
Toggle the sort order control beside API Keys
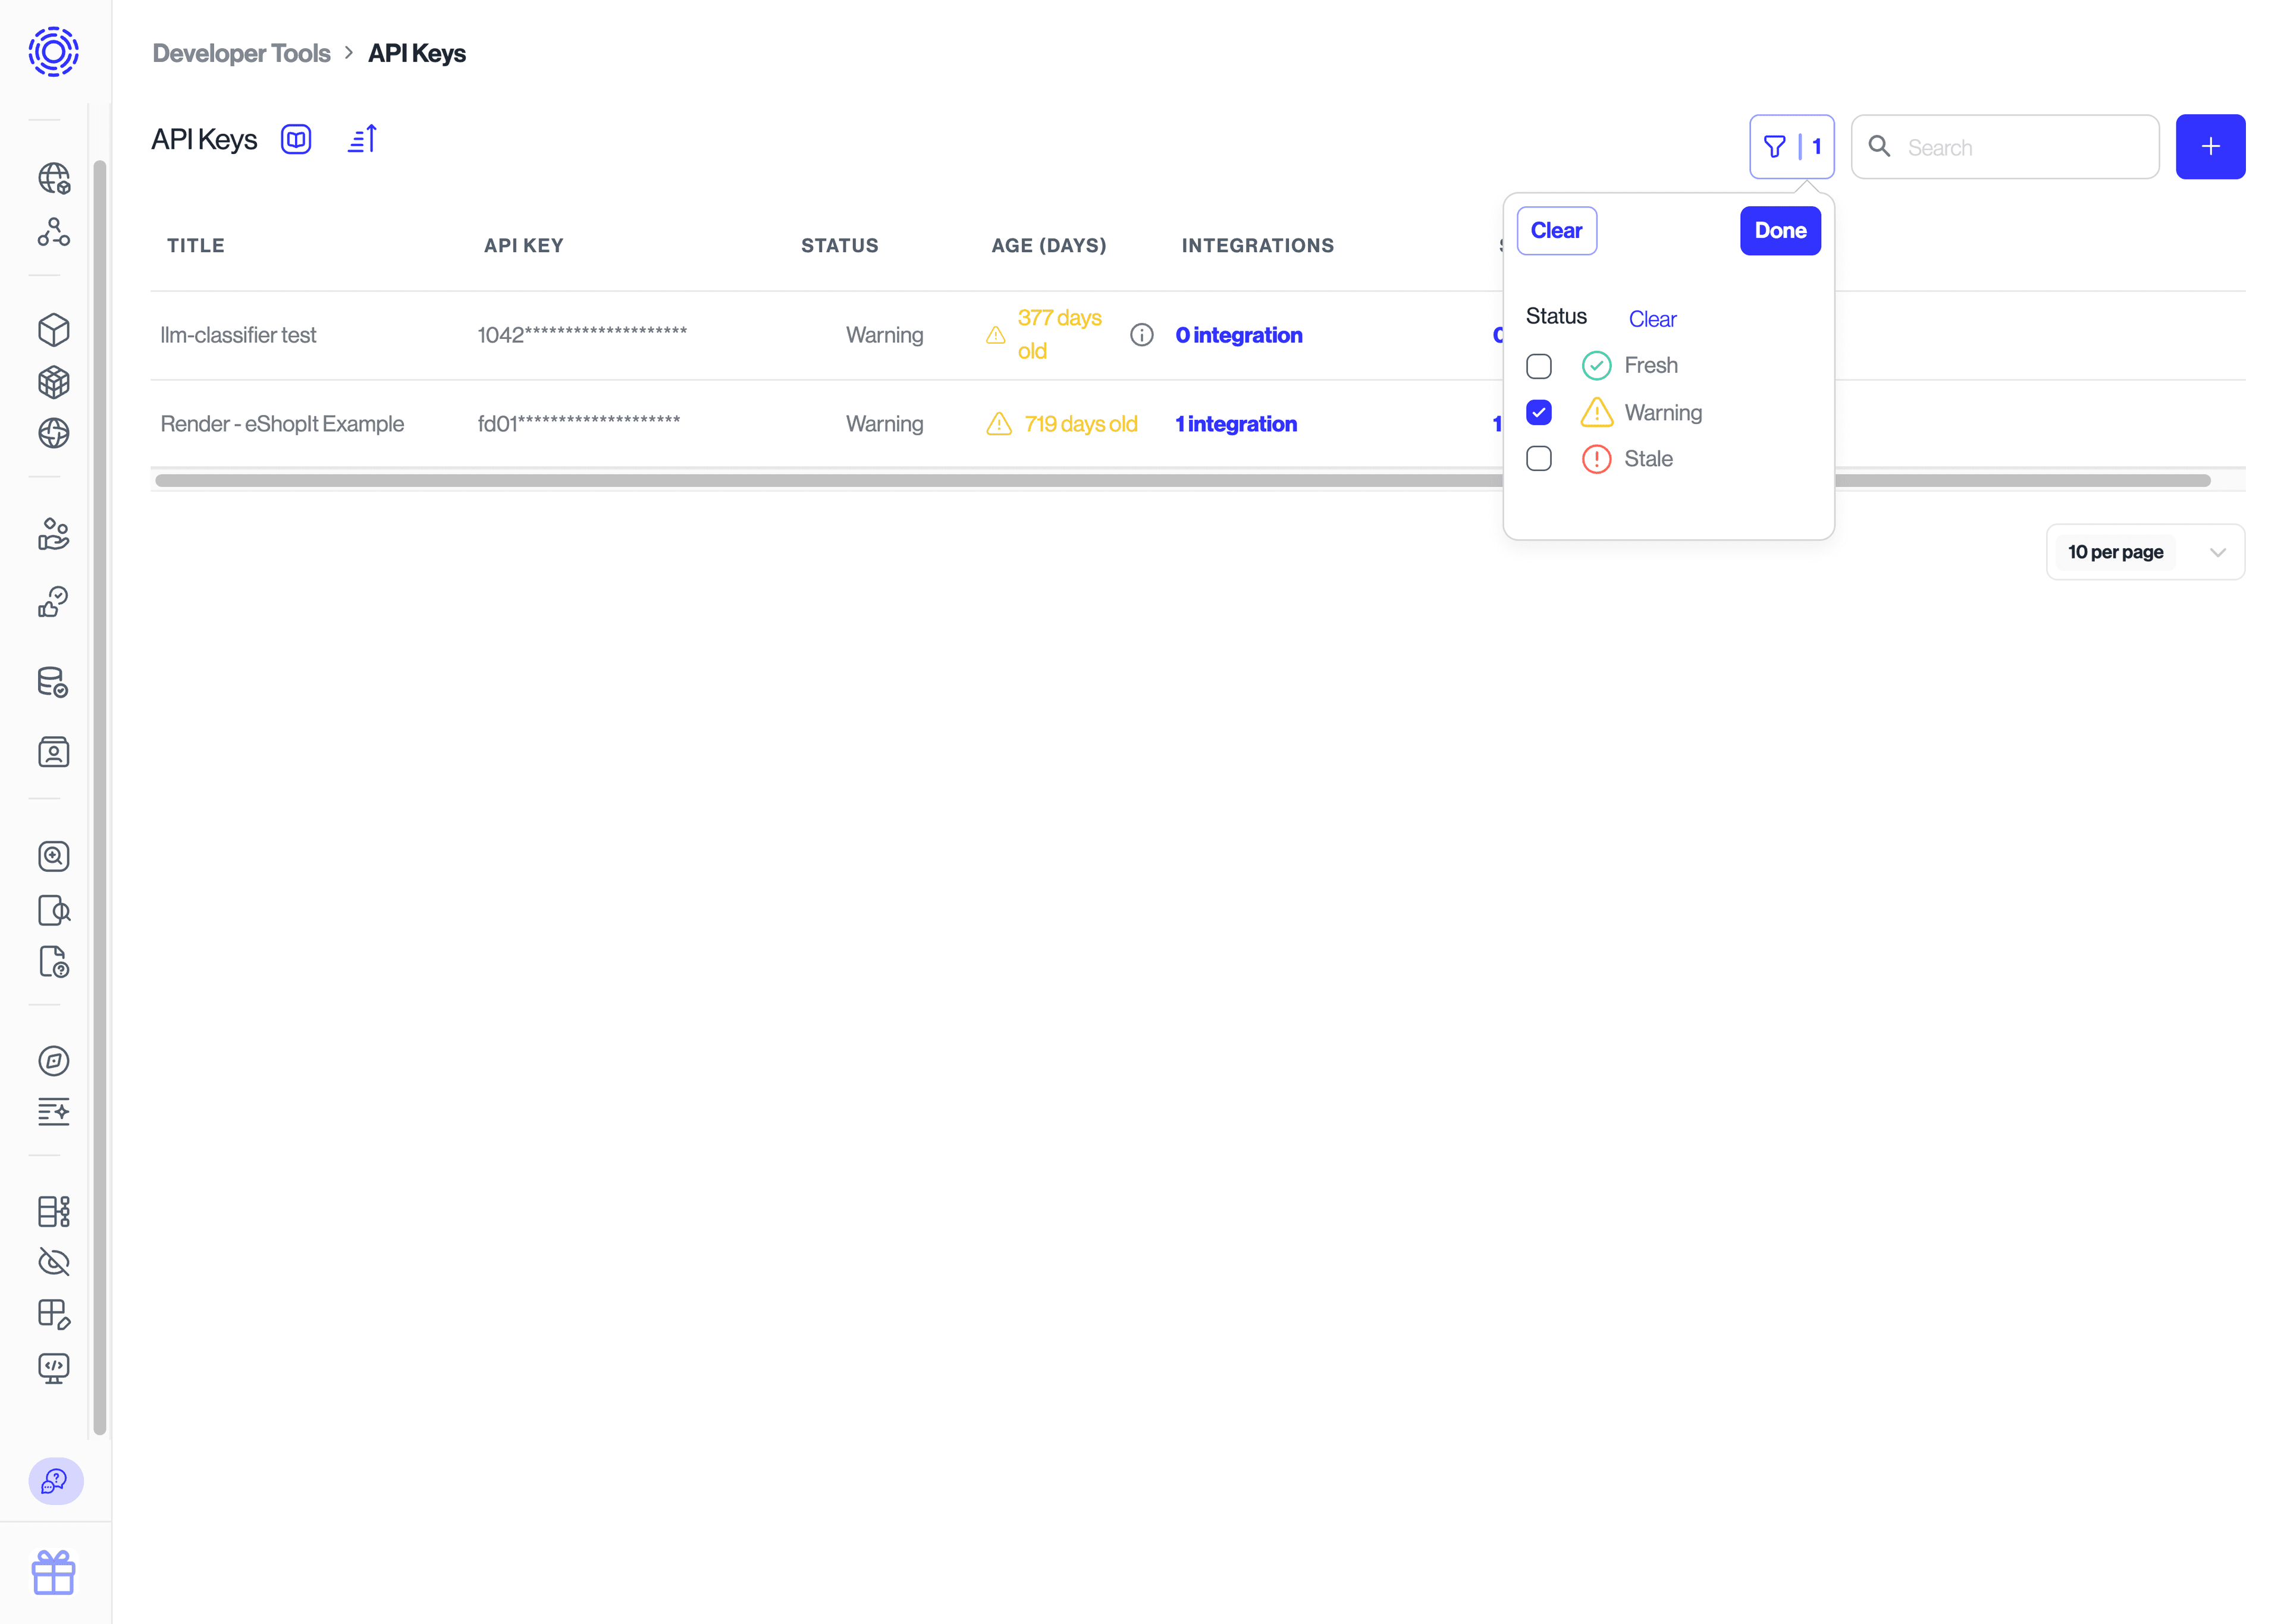click(362, 138)
